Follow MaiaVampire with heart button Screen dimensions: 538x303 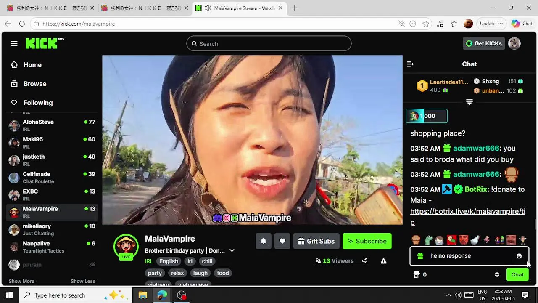(x=282, y=241)
